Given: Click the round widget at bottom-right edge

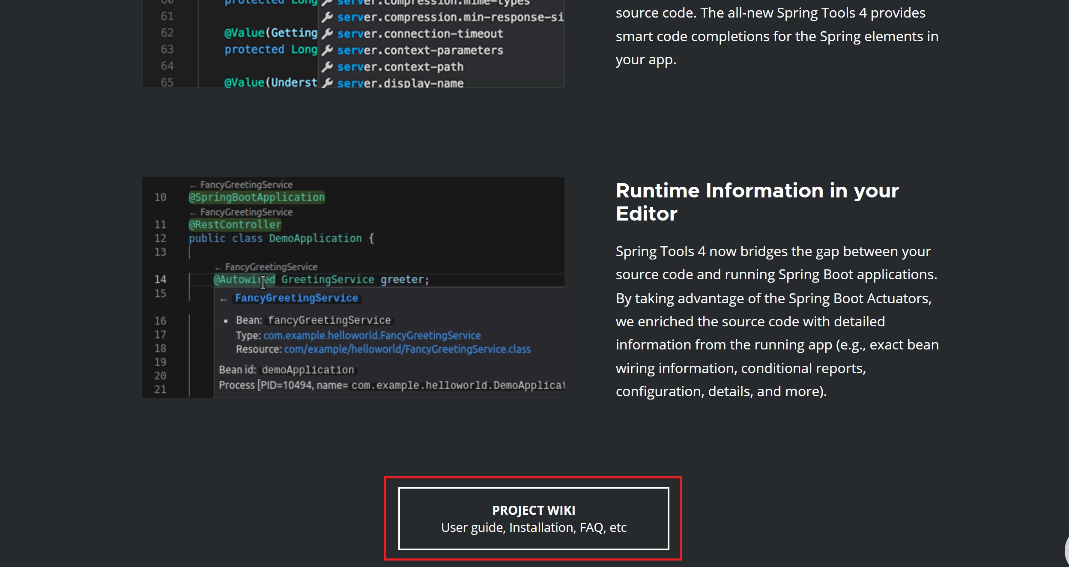Looking at the screenshot, I should 1066,550.
